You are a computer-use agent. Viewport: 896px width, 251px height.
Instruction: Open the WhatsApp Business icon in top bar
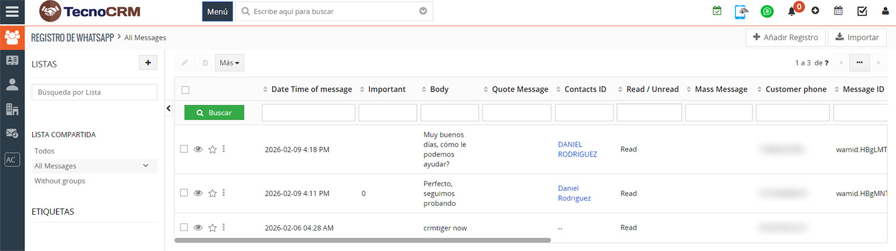[x=767, y=11]
